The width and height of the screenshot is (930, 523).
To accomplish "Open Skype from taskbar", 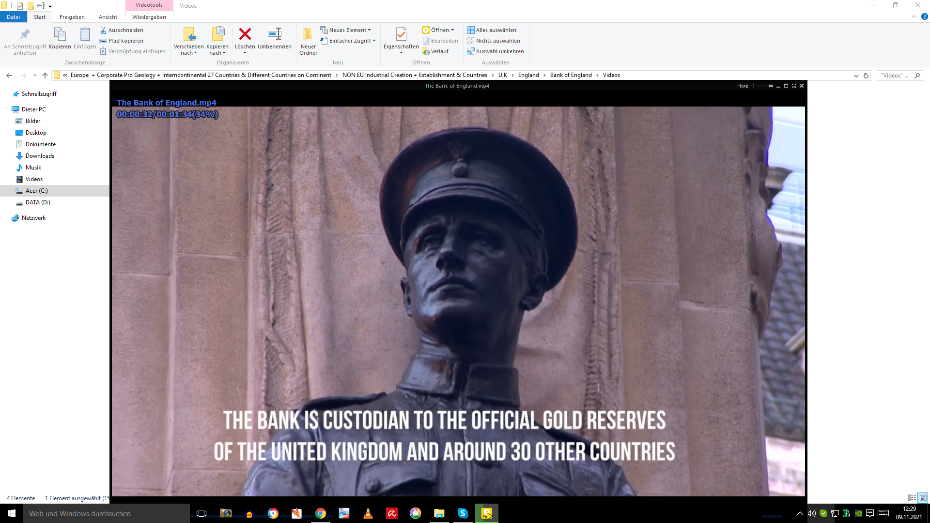I will click(x=463, y=513).
